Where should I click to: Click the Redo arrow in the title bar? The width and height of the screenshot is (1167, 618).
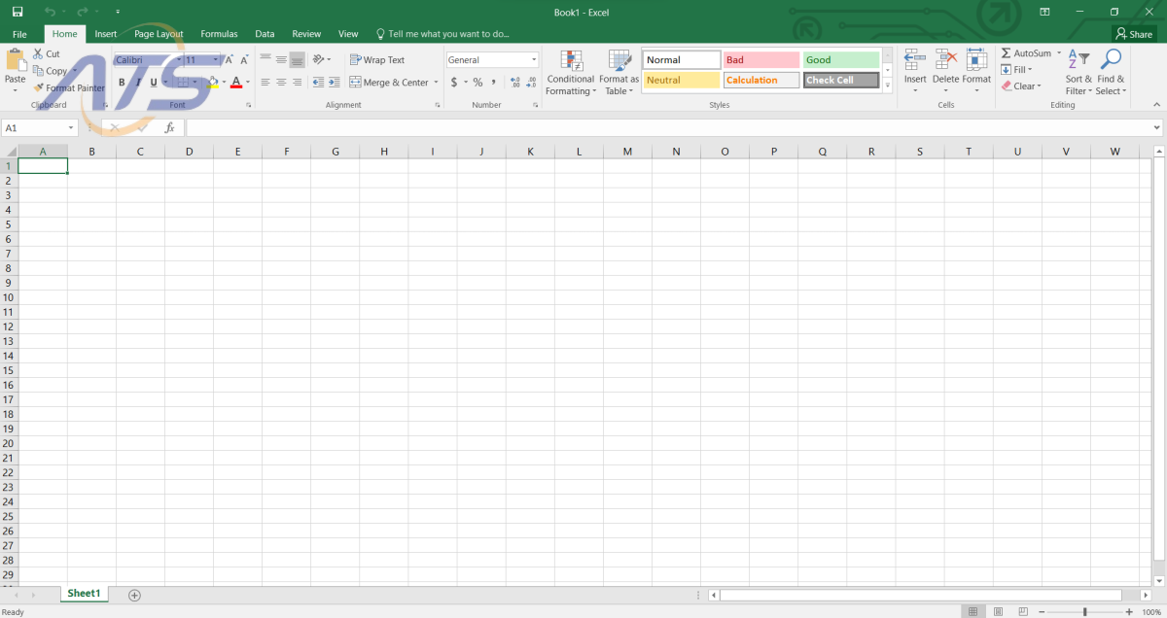coord(83,12)
